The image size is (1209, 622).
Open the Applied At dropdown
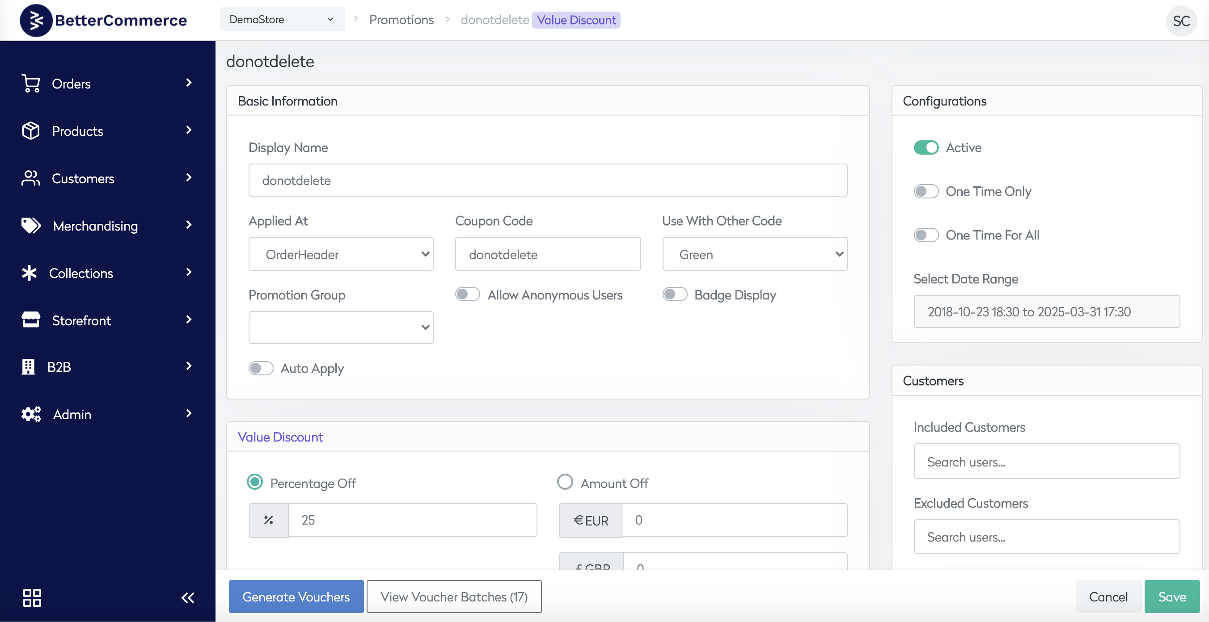tap(341, 254)
